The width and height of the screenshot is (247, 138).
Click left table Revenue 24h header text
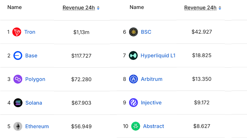tap(79, 7)
